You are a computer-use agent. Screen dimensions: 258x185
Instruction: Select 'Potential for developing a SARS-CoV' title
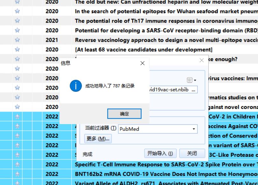[166, 30]
